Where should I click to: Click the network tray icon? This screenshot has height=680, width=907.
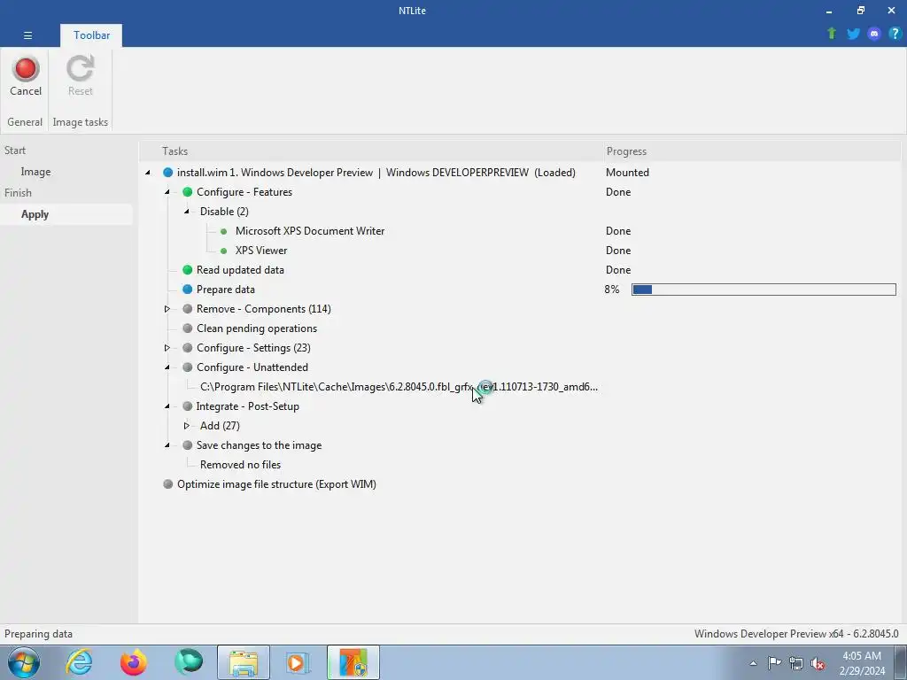796,664
